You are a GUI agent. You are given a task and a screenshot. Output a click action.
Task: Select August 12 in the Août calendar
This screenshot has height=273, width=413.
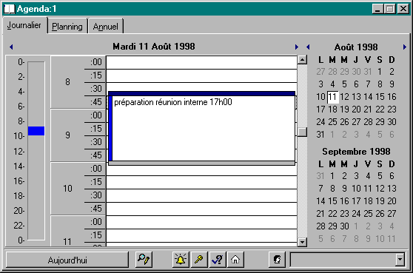[344, 97]
